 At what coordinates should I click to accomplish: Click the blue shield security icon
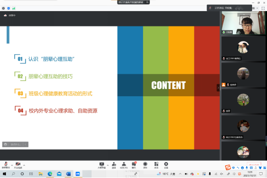(x=9, y=8)
